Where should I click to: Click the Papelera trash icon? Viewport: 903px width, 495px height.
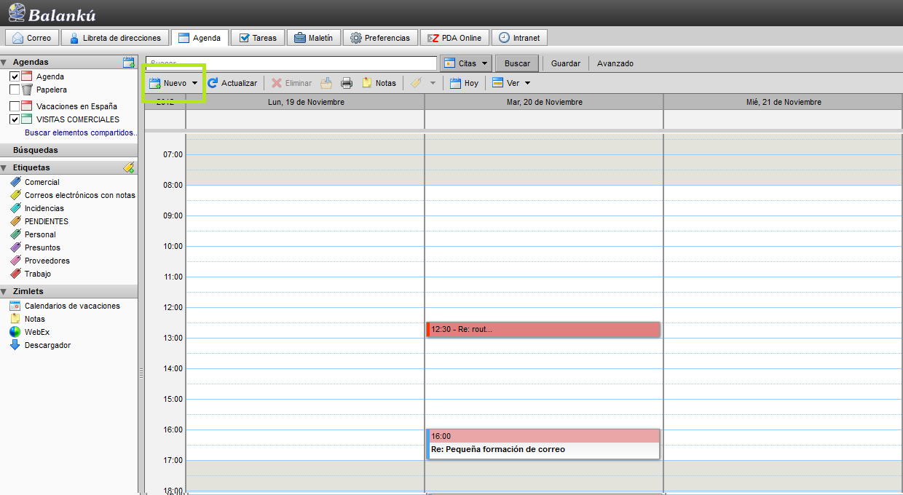tap(27, 90)
